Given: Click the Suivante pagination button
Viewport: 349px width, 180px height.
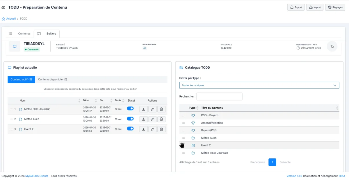Looking at the screenshot, I should point(285,162).
